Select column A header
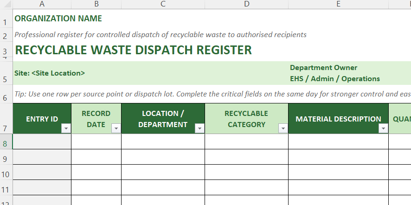 [42, 4]
